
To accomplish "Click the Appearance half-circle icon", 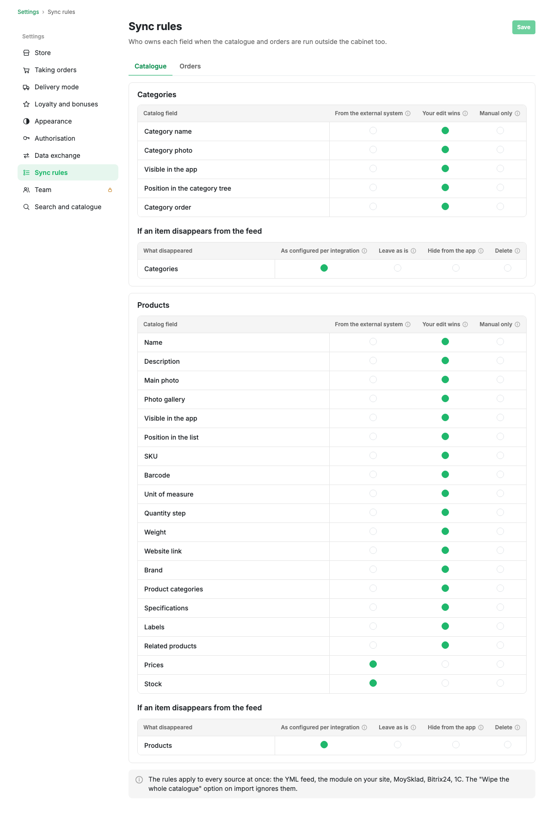I will (x=26, y=121).
